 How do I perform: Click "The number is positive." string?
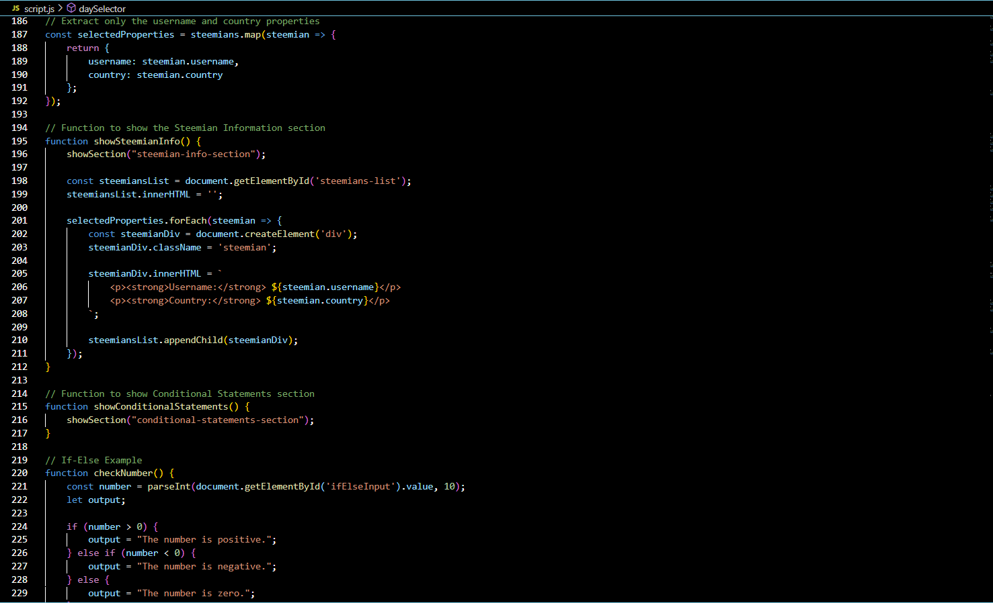204,539
